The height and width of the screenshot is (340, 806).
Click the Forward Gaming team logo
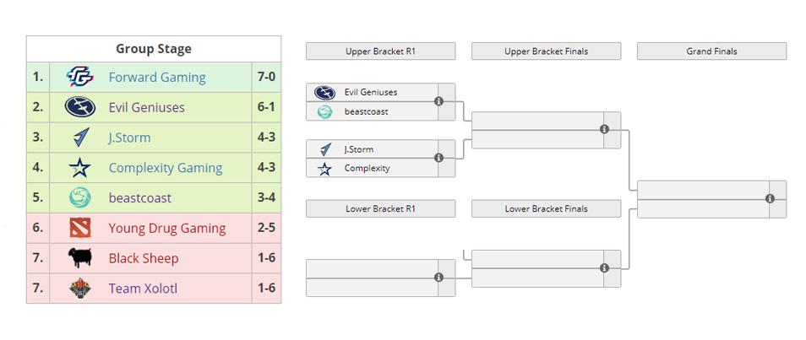click(80, 77)
